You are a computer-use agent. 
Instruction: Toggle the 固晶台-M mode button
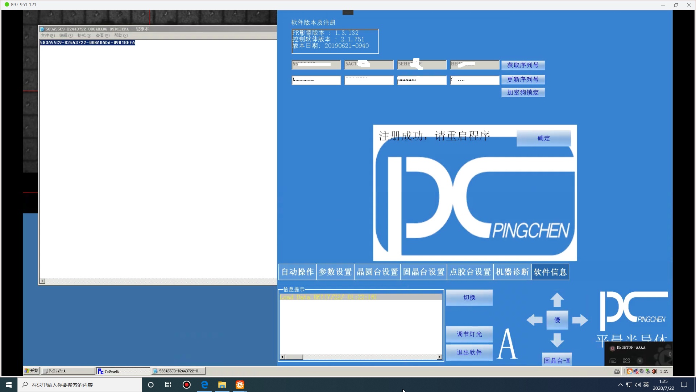pos(557,360)
